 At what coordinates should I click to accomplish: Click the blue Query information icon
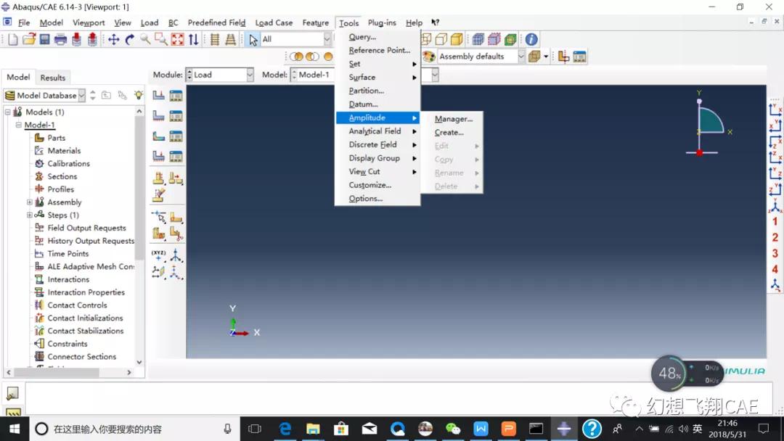click(x=531, y=39)
